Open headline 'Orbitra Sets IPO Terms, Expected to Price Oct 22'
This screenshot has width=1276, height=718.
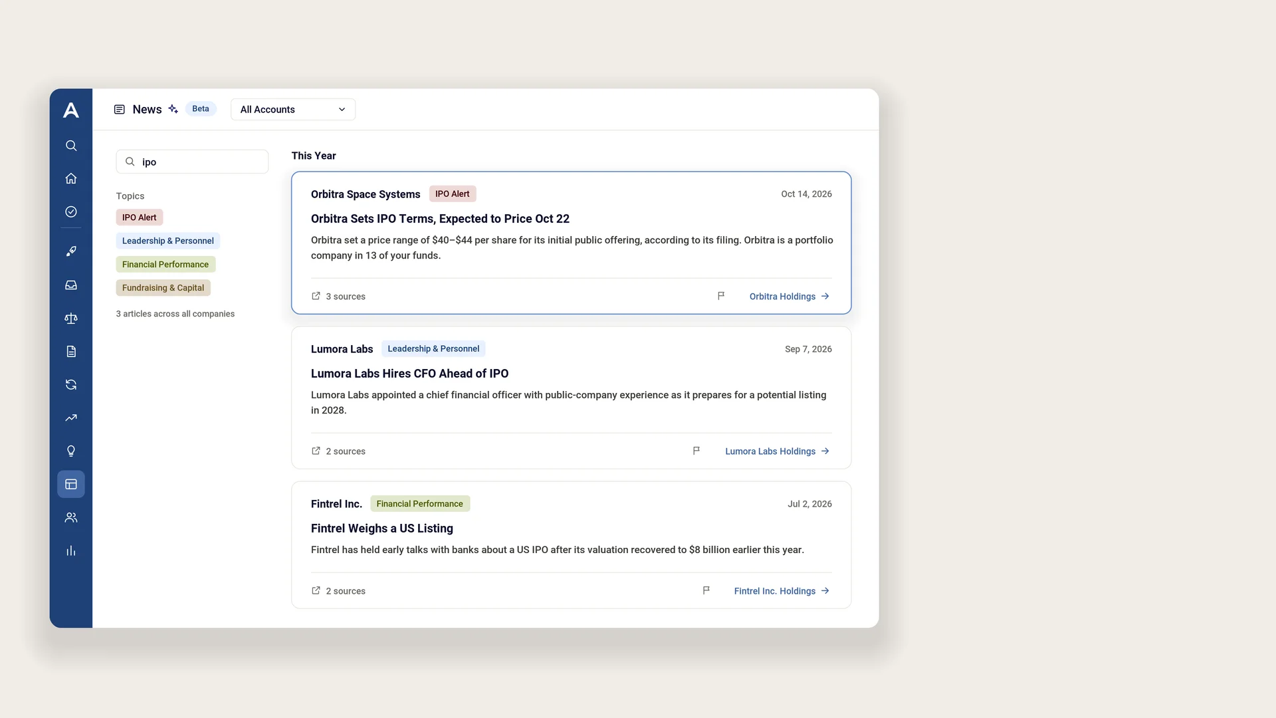(x=440, y=219)
